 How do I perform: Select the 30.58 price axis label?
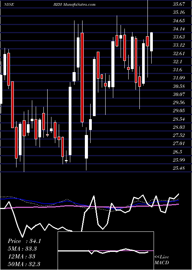coord(179,86)
